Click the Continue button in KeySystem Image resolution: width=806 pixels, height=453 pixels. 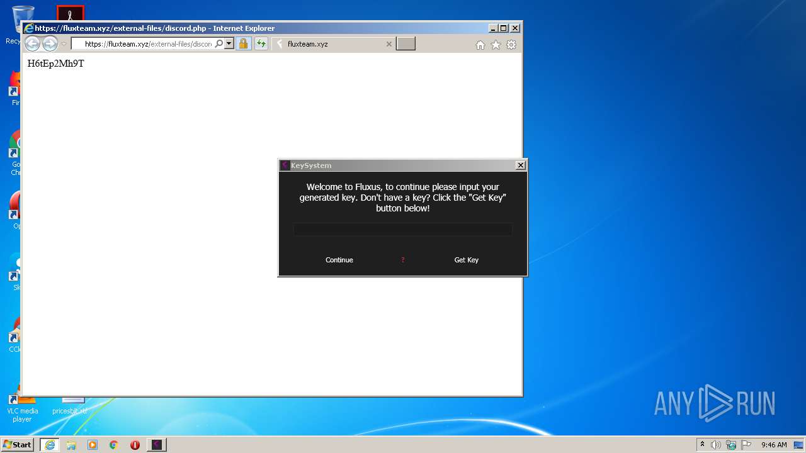339,260
